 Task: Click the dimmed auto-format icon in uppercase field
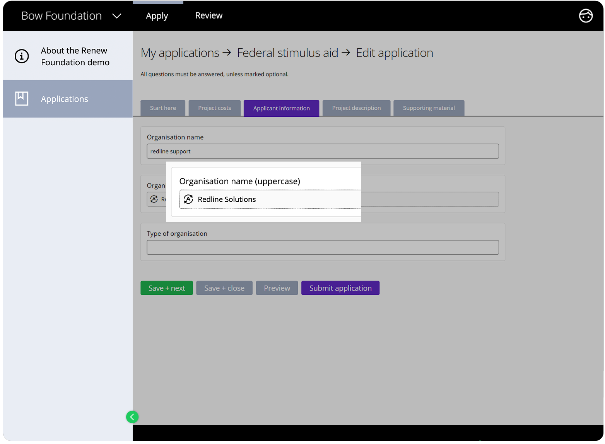click(154, 199)
